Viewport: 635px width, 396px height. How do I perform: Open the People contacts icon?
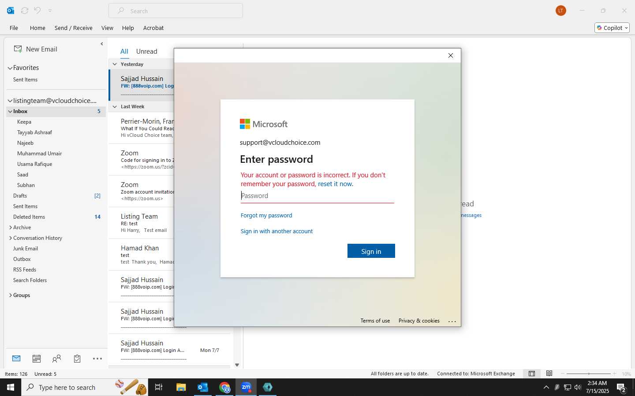[56, 359]
